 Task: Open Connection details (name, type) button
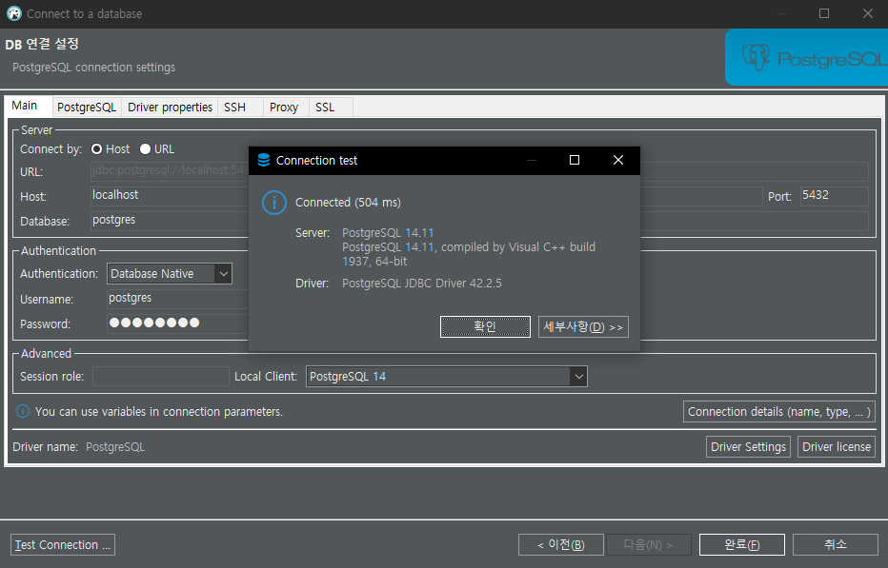(x=779, y=412)
